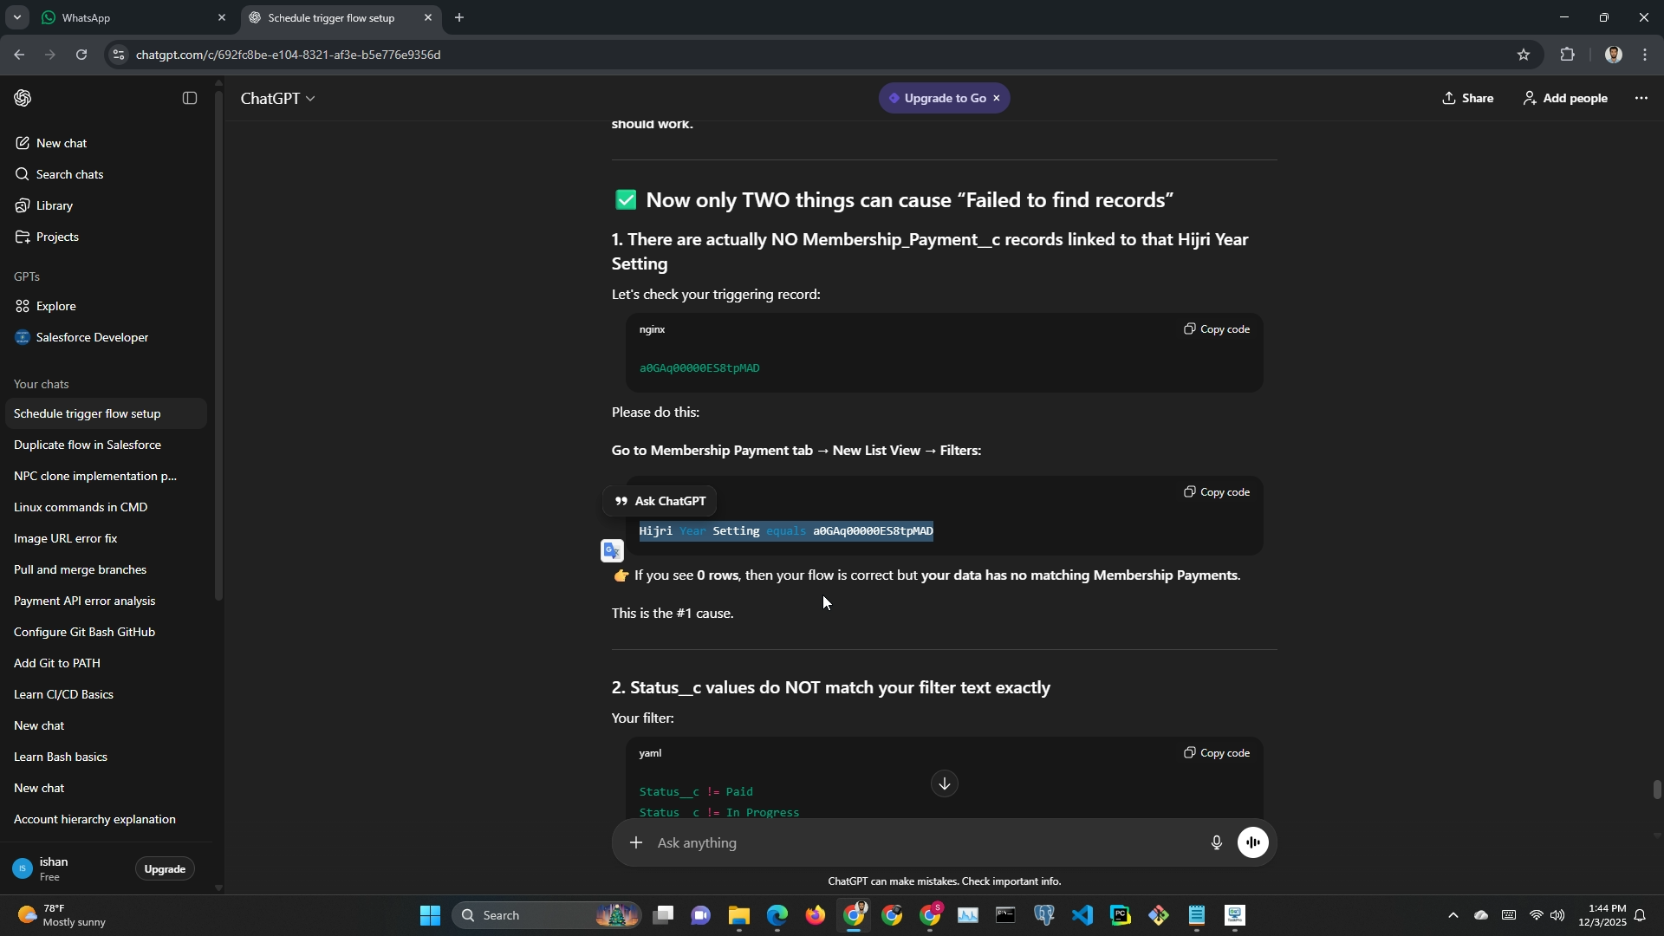Open the ChatGPT model selector dropdown
The image size is (1664, 936).
[x=277, y=99]
